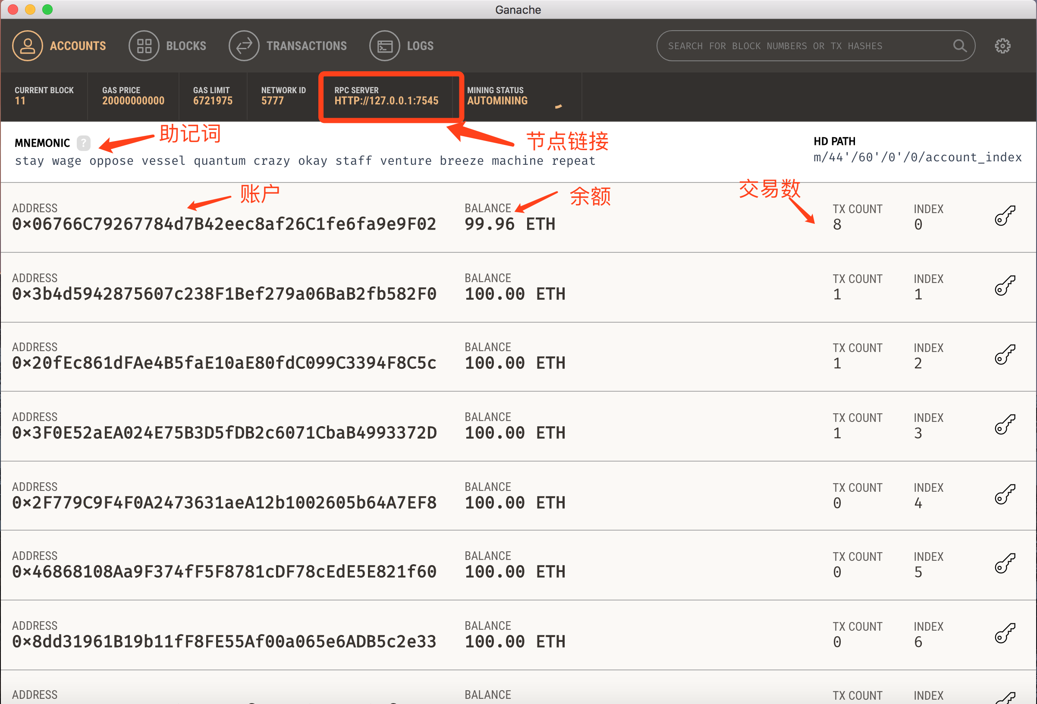The image size is (1037, 704).
Task: Open the Accounts tab
Action: (60, 45)
